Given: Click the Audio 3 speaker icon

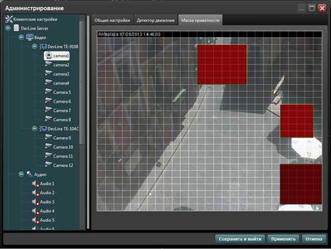Looking at the screenshot, I should (36, 202).
